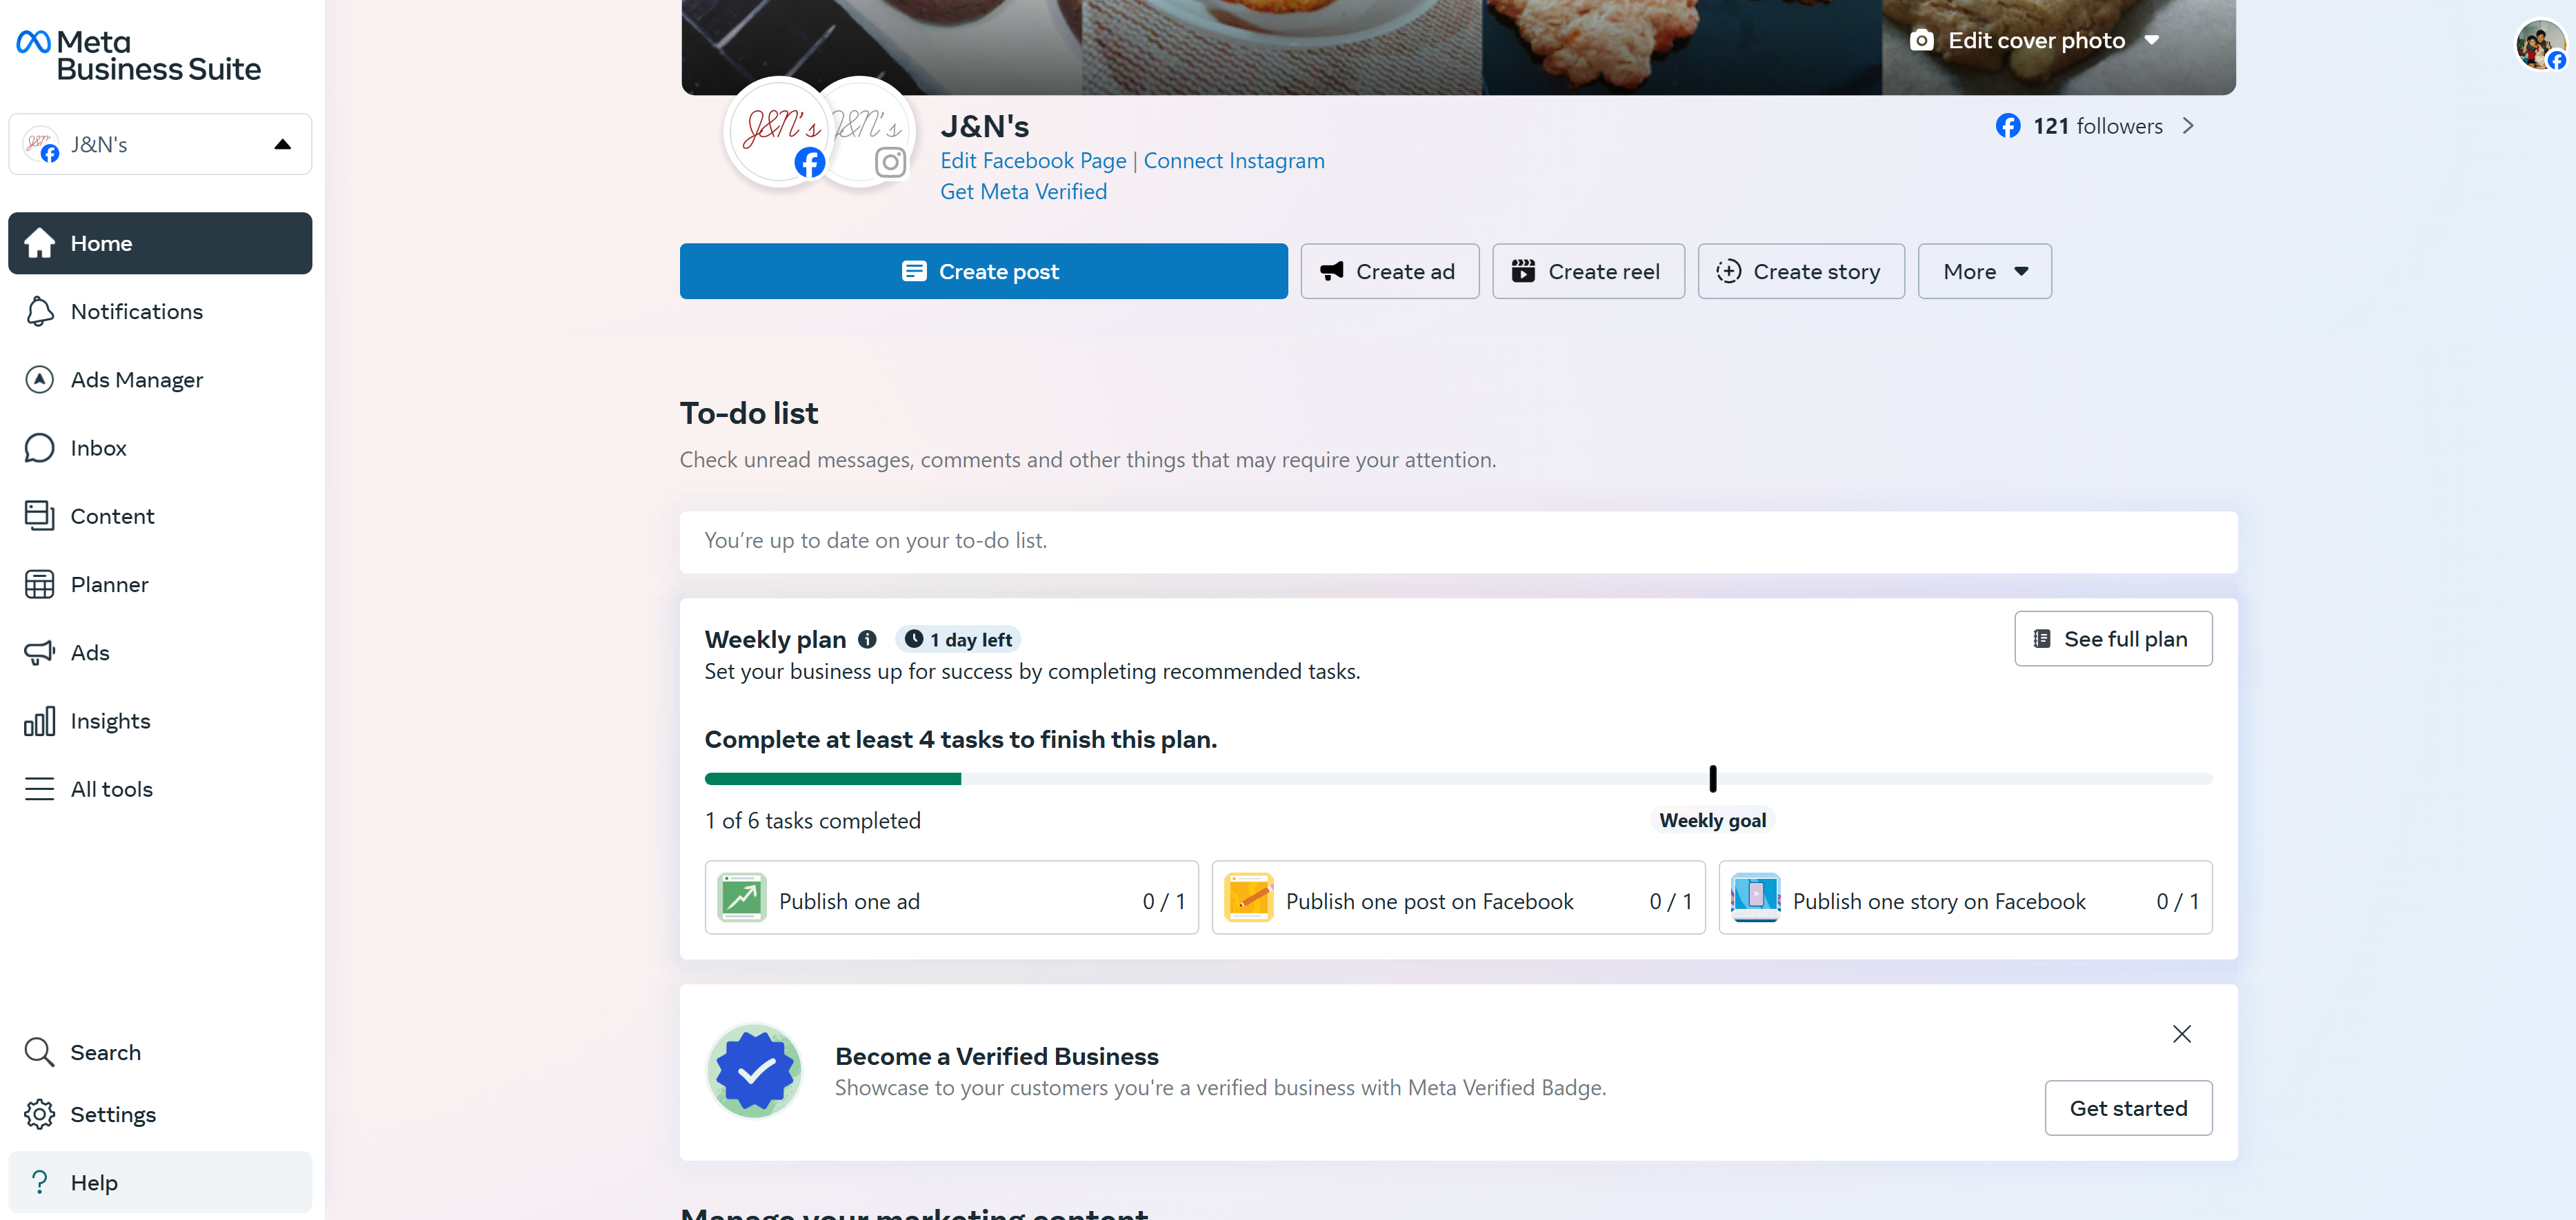Click Get started for Meta Verified
This screenshot has width=2576, height=1220.
coord(2128,1108)
